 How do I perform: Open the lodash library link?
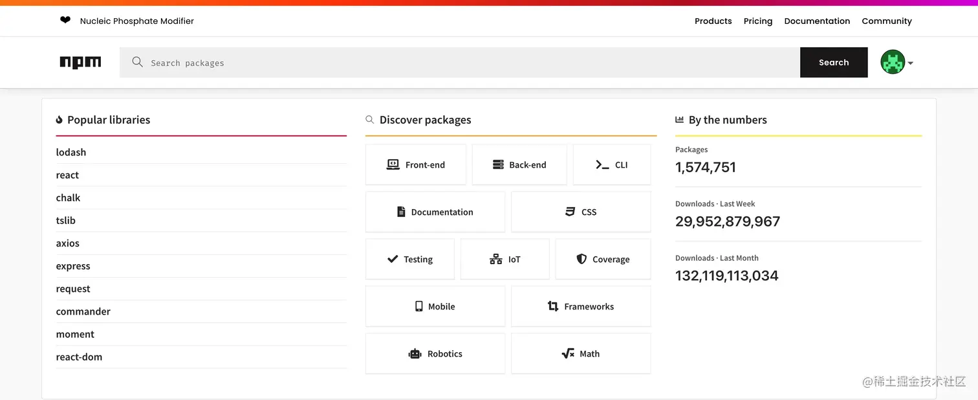pos(71,152)
